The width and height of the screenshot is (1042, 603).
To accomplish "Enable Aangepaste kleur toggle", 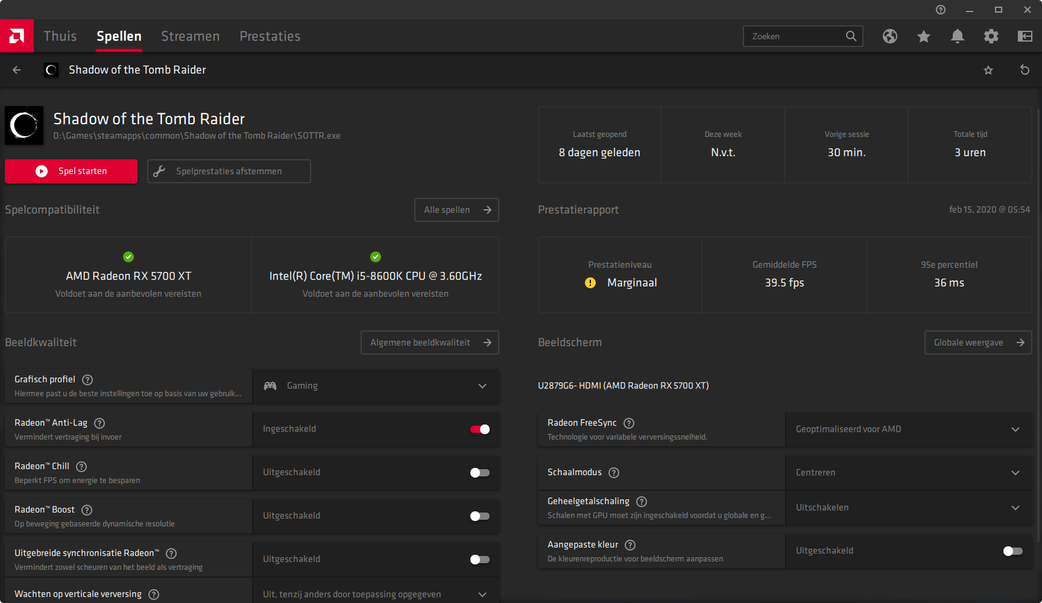I will [1013, 551].
